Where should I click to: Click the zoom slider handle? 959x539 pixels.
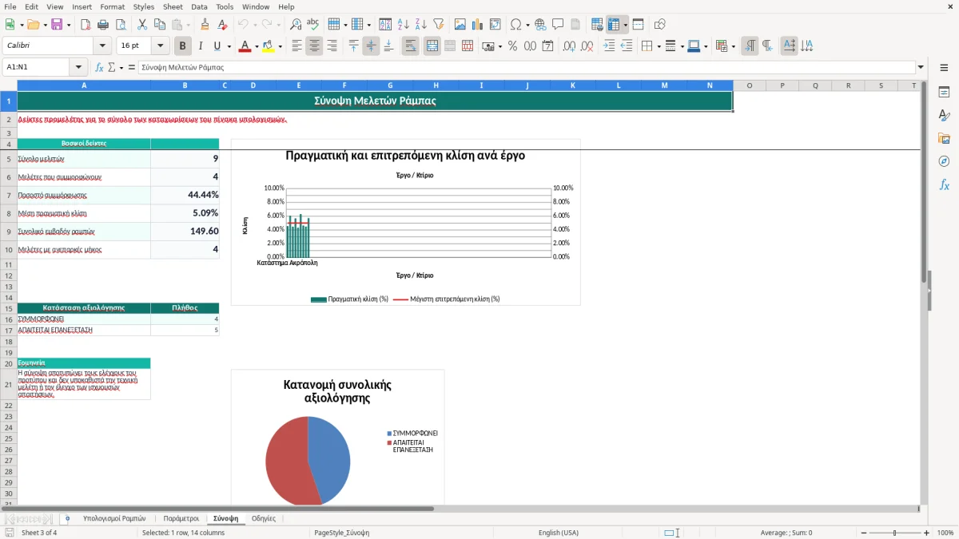[x=895, y=533]
